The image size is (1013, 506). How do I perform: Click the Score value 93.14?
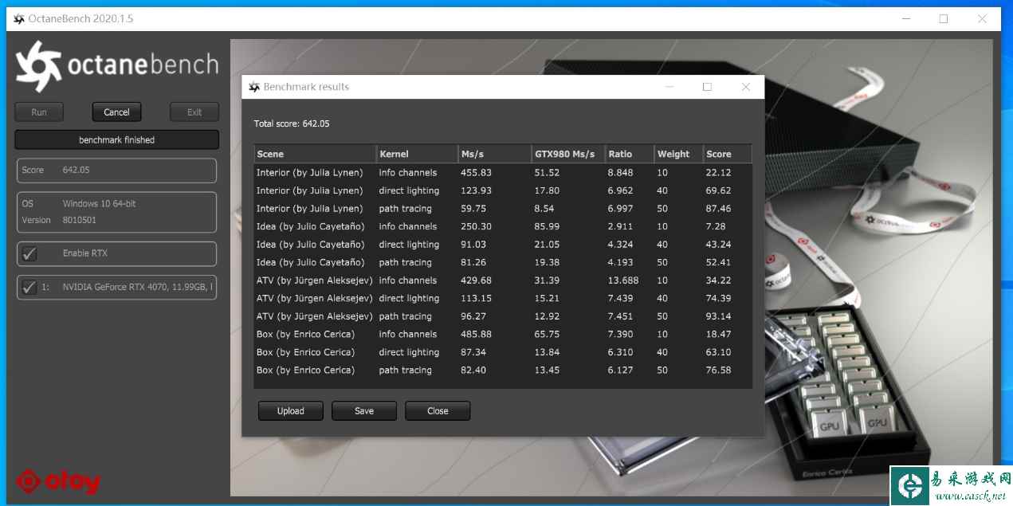[x=719, y=316]
